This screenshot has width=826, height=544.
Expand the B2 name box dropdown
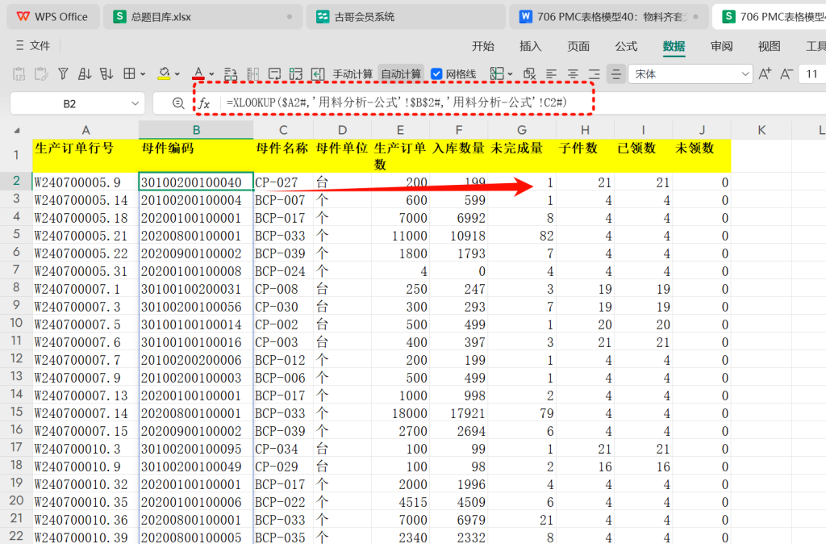(x=136, y=103)
